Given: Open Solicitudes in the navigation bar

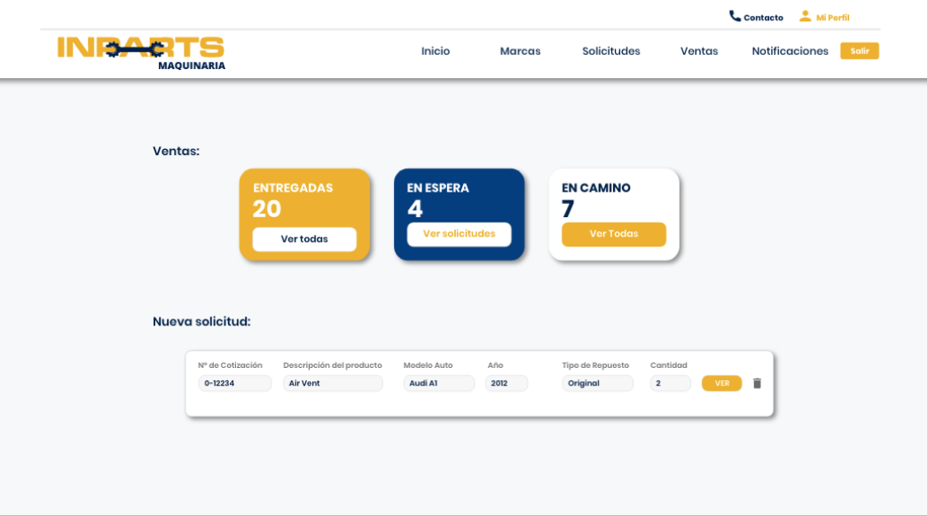Looking at the screenshot, I should coord(610,51).
